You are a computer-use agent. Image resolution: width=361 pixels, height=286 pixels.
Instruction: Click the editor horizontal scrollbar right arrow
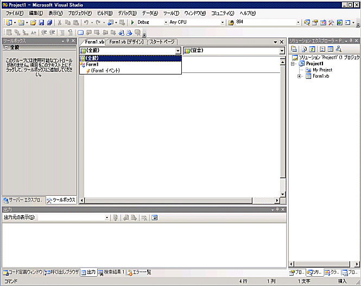[x=277, y=201]
